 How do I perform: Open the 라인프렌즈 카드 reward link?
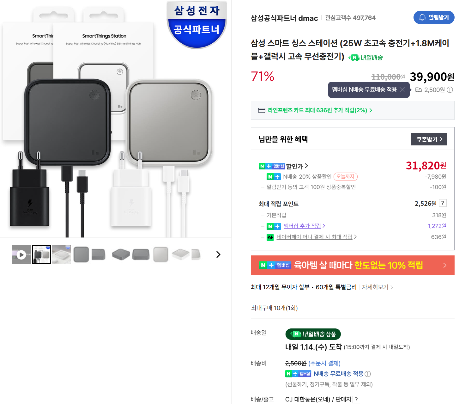pyautogui.click(x=317, y=110)
